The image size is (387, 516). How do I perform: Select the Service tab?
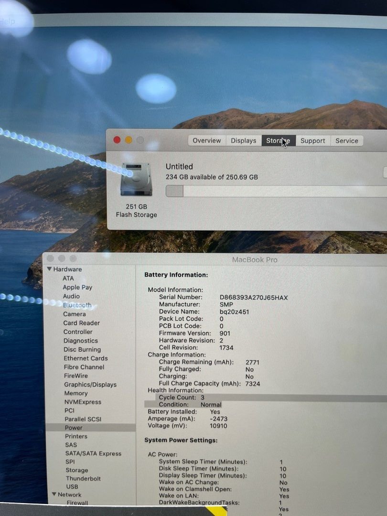pyautogui.click(x=346, y=140)
